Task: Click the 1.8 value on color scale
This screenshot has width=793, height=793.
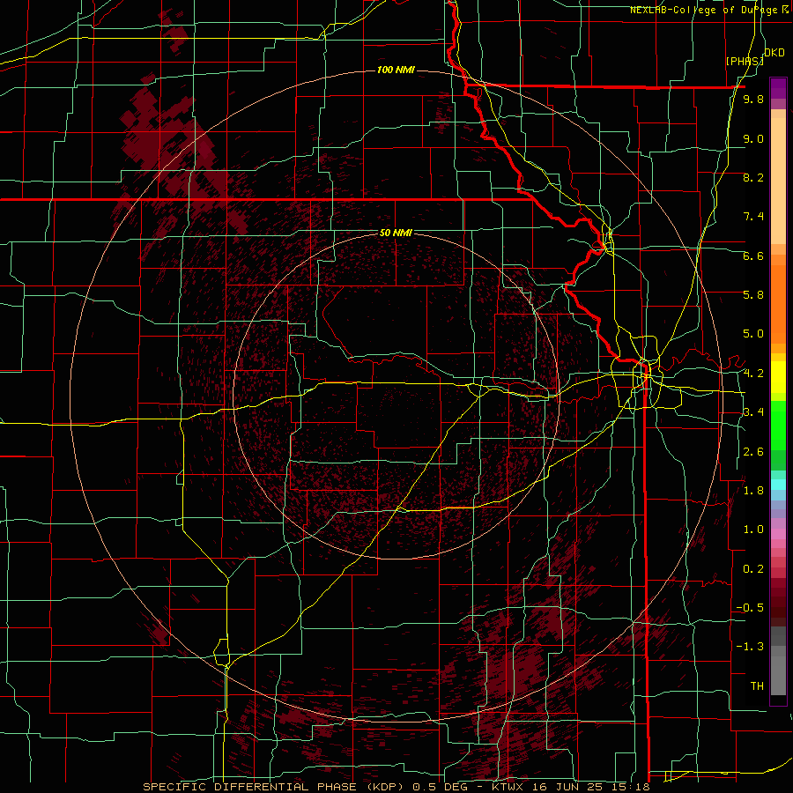Action: click(753, 491)
